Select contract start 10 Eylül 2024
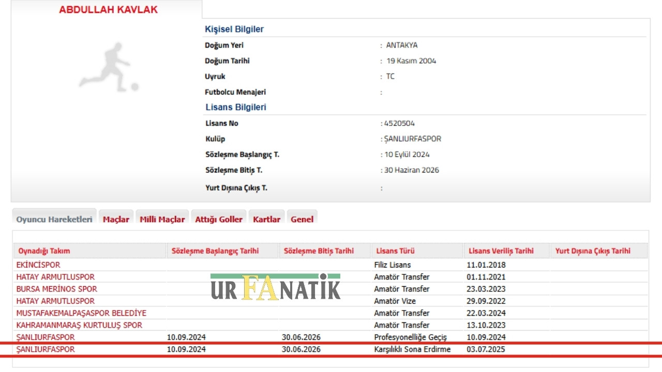 point(407,154)
